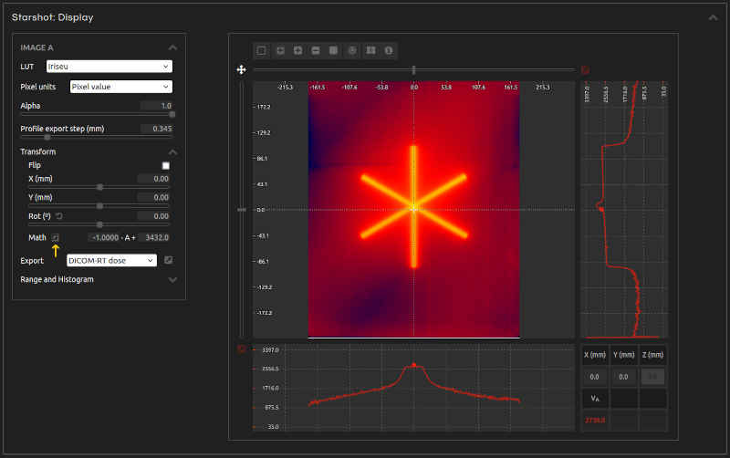This screenshot has width=730, height=458.
Task: Click the Range and Histogram label
Action: [x=57, y=279]
